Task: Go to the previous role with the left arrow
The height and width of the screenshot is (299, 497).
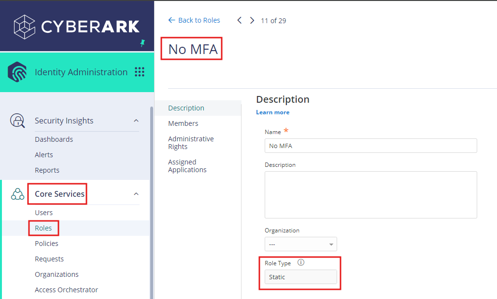Action: pyautogui.click(x=239, y=20)
